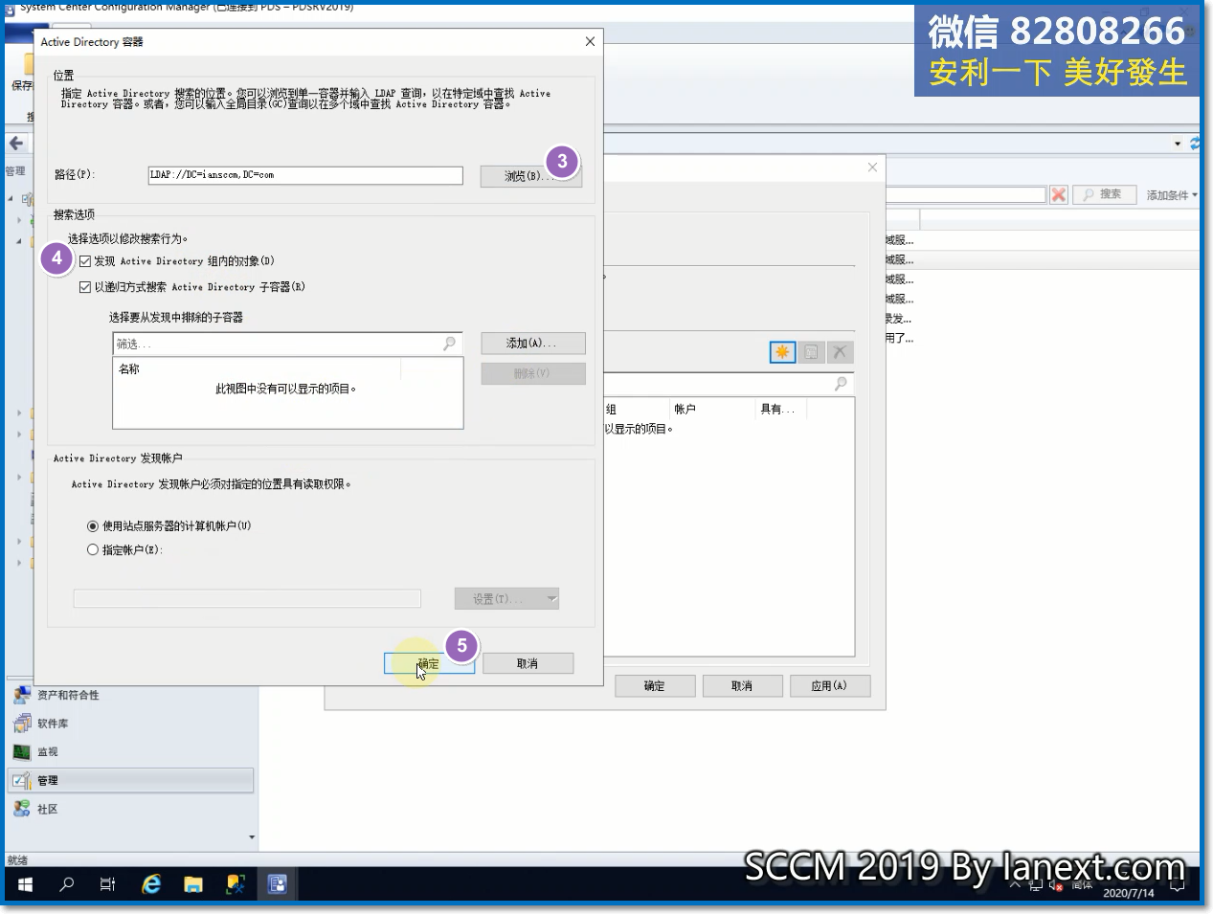Click the 帐户 column header in background dialog
Viewport: 1213px width, 914px height.
pos(685,409)
